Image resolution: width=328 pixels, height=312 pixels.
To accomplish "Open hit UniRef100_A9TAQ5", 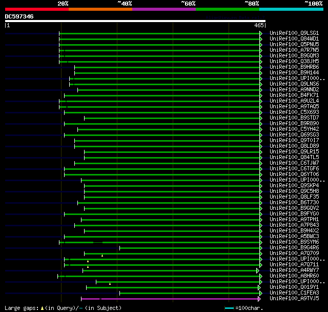I will click(294, 107).
